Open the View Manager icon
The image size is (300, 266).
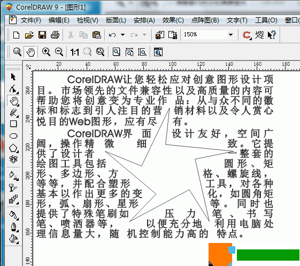(x=158, y=52)
